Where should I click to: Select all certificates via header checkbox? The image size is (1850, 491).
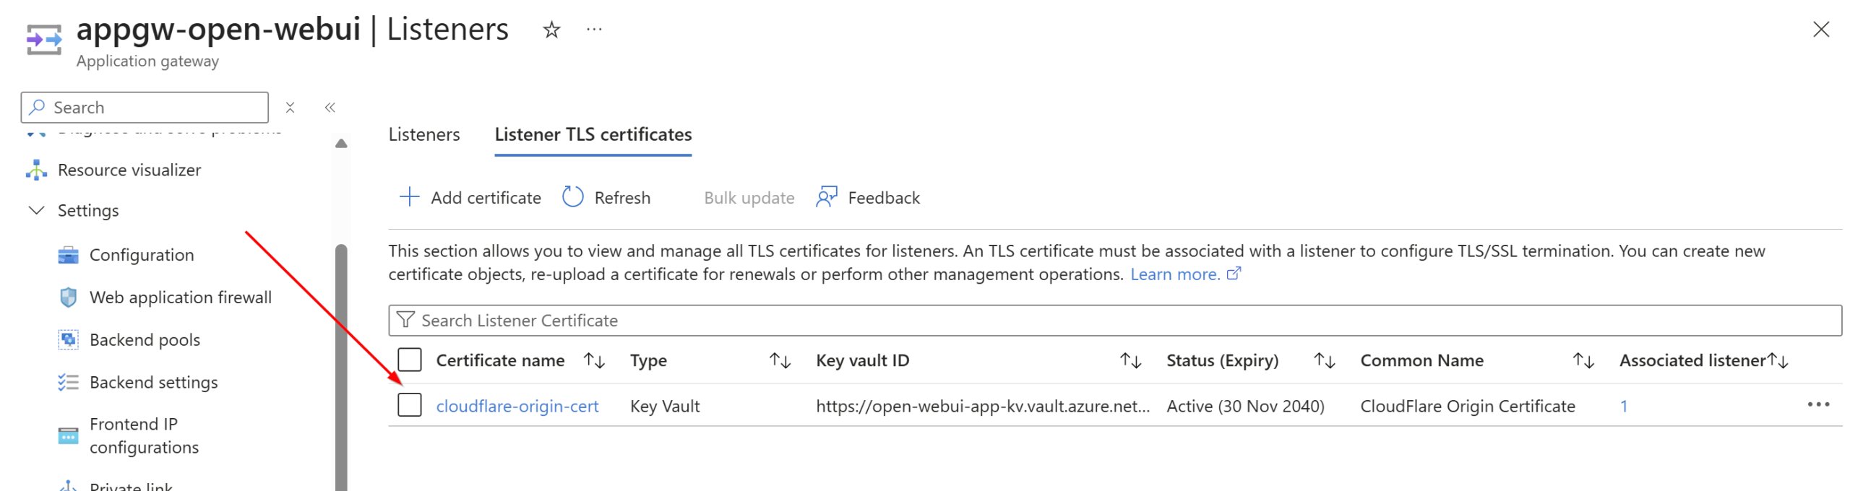[410, 357]
